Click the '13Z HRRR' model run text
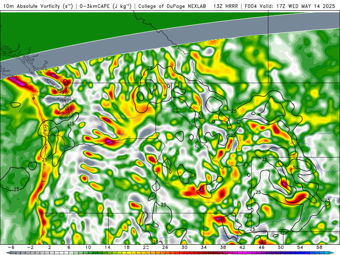 [226, 6]
